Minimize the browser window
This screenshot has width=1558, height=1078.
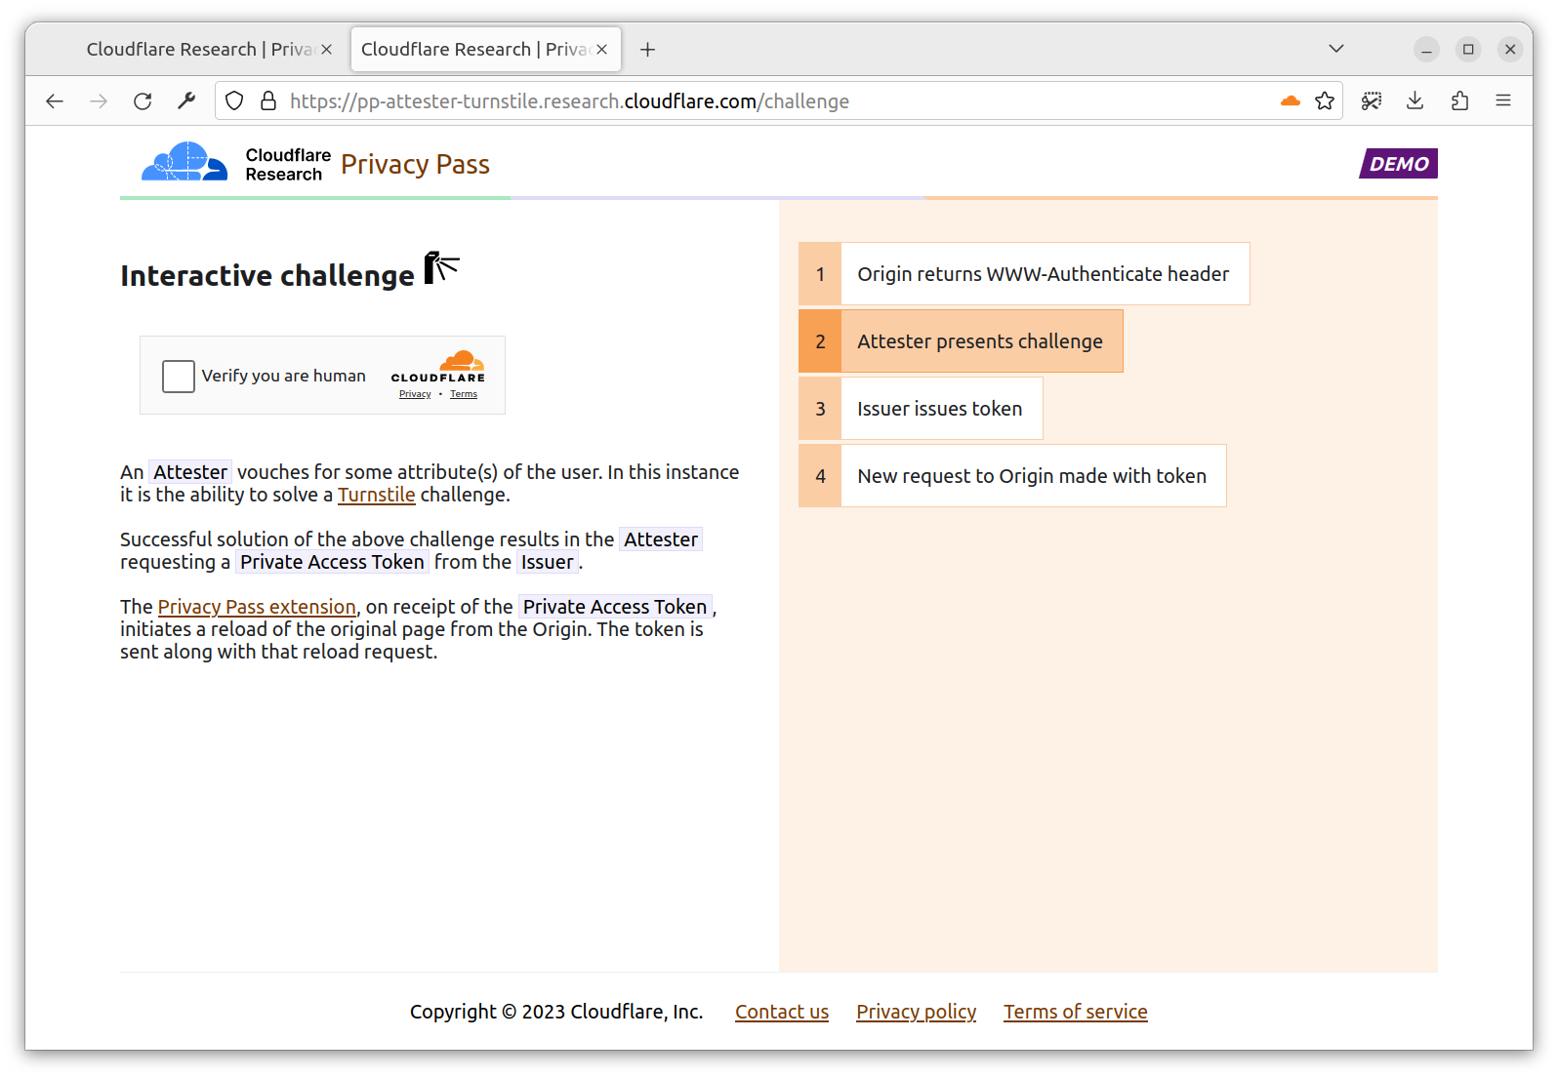[x=1426, y=49]
